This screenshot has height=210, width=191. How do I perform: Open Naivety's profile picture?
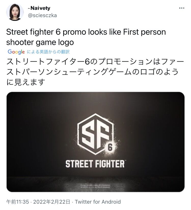(15, 12)
